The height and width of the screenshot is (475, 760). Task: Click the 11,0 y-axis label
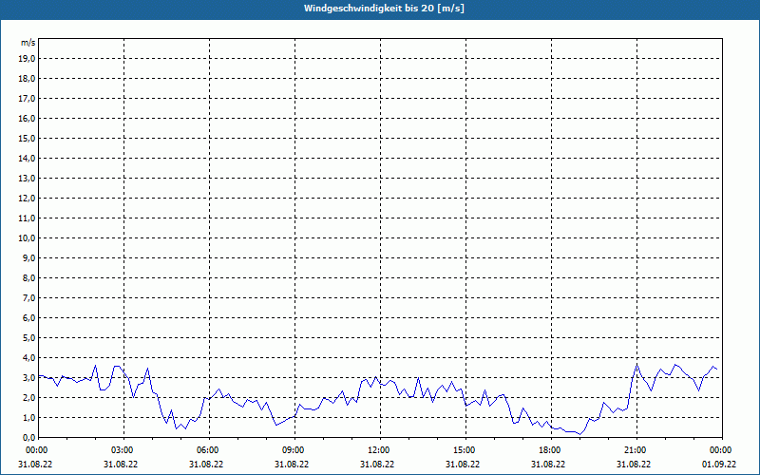tap(28, 218)
